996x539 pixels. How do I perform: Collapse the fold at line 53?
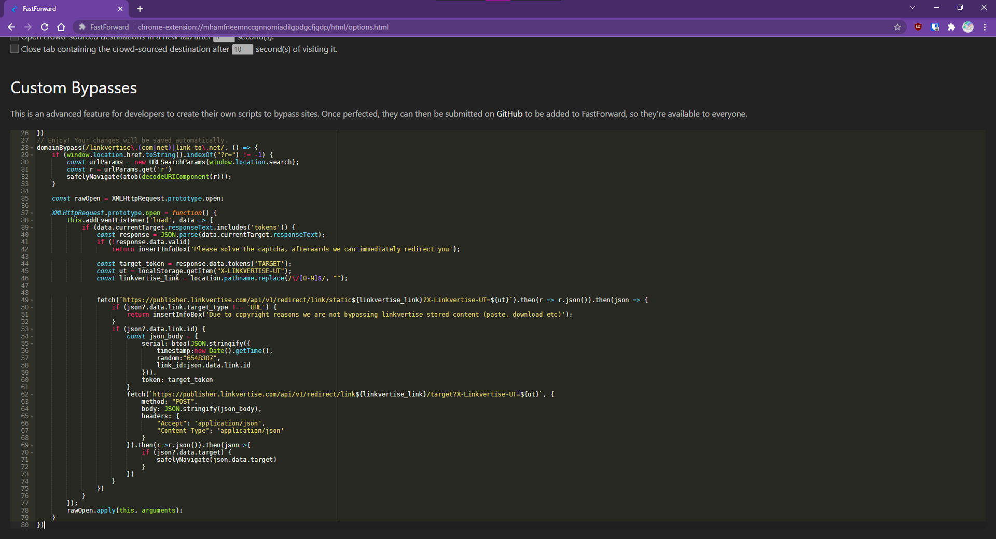tap(32, 329)
